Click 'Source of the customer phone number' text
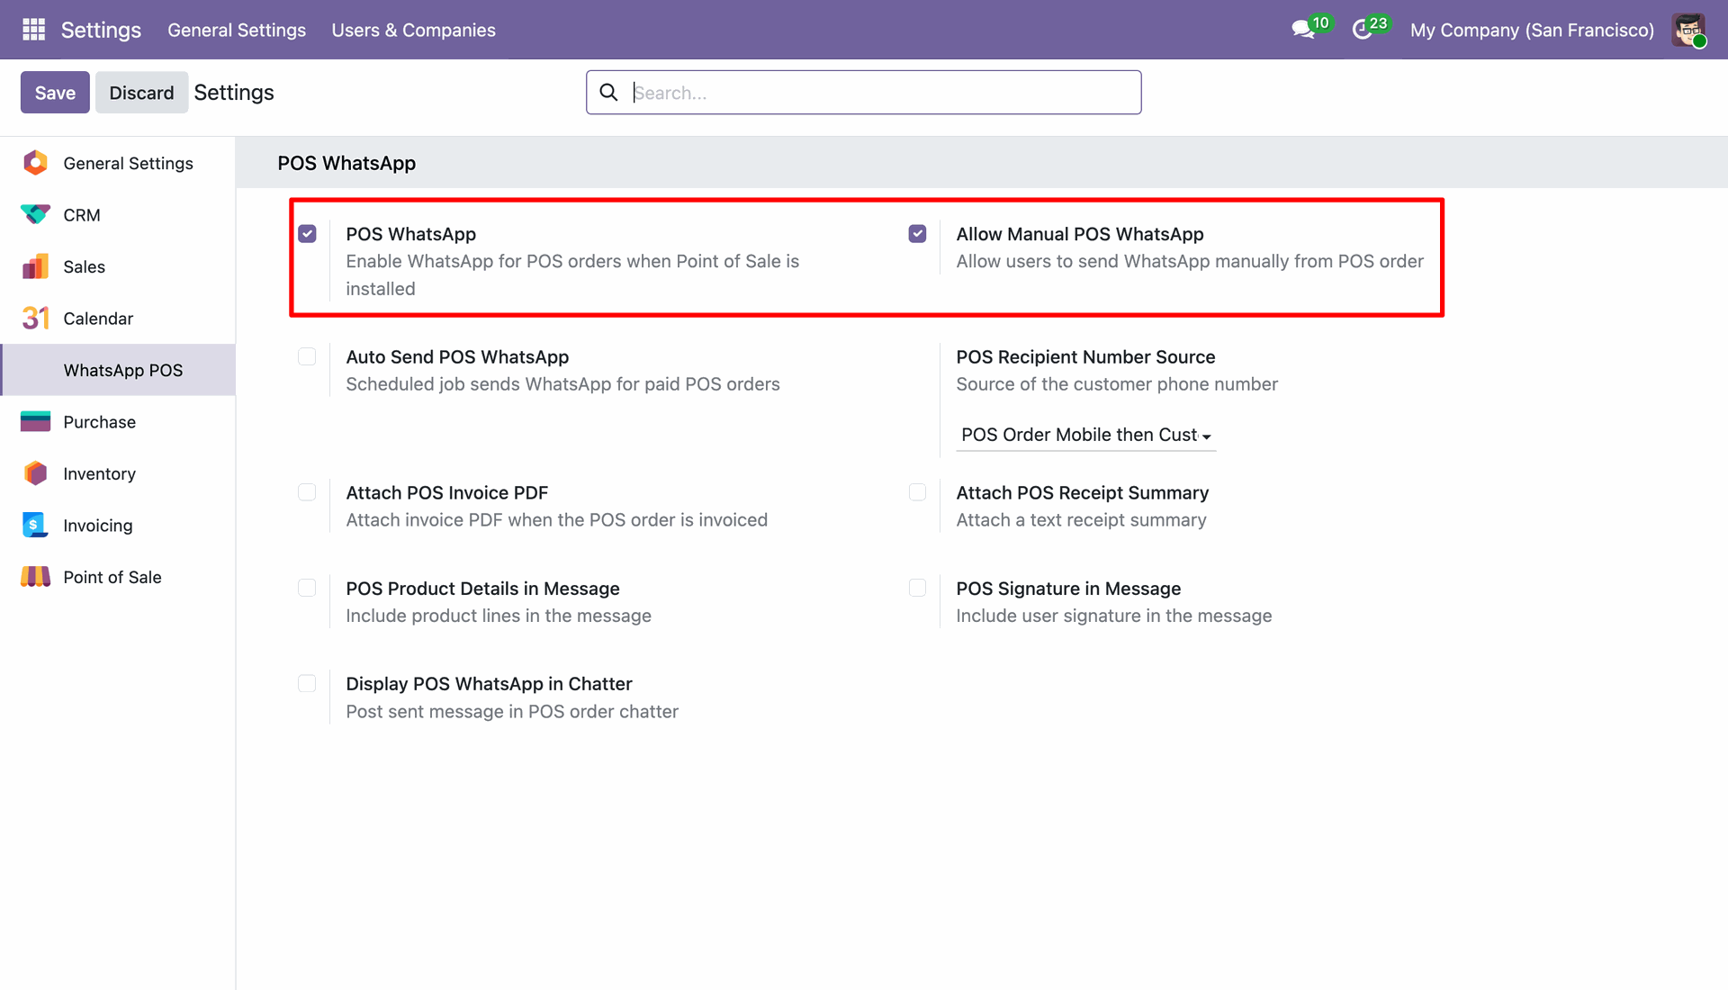This screenshot has height=990, width=1728. [1117, 384]
